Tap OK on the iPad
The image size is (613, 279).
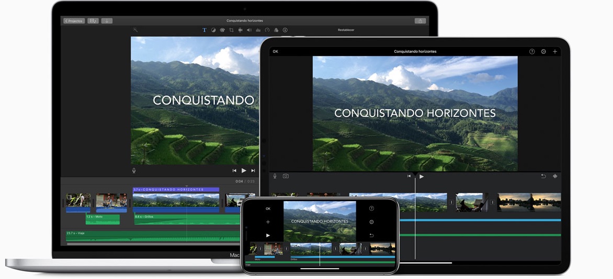point(276,52)
